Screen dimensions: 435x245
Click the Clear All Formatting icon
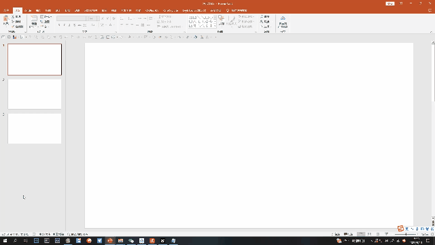[114, 18]
